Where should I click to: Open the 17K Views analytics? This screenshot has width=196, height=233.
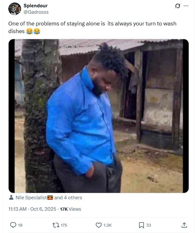pyautogui.click(x=70, y=209)
